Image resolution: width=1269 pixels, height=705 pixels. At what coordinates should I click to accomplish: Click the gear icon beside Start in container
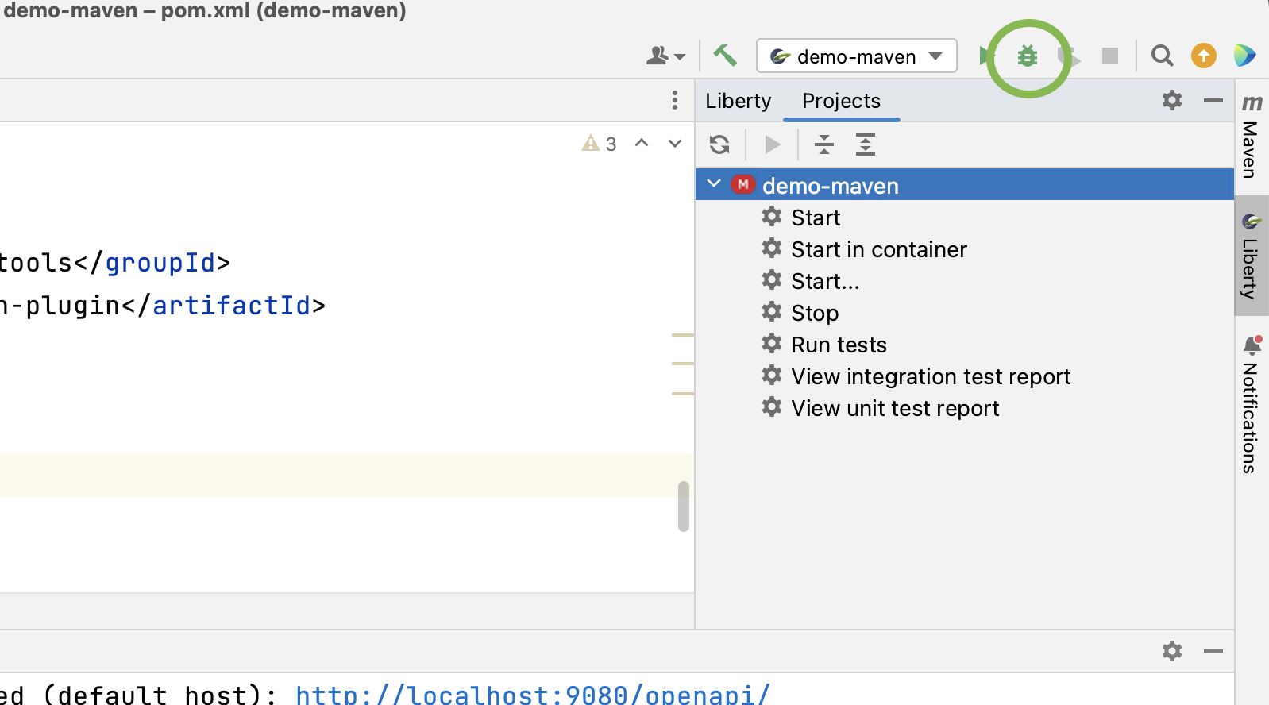772,248
